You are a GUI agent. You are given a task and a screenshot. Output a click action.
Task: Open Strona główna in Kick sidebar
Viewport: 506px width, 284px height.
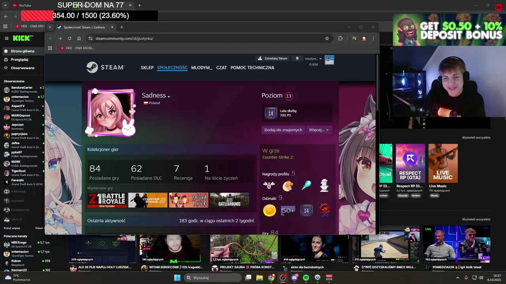point(23,51)
